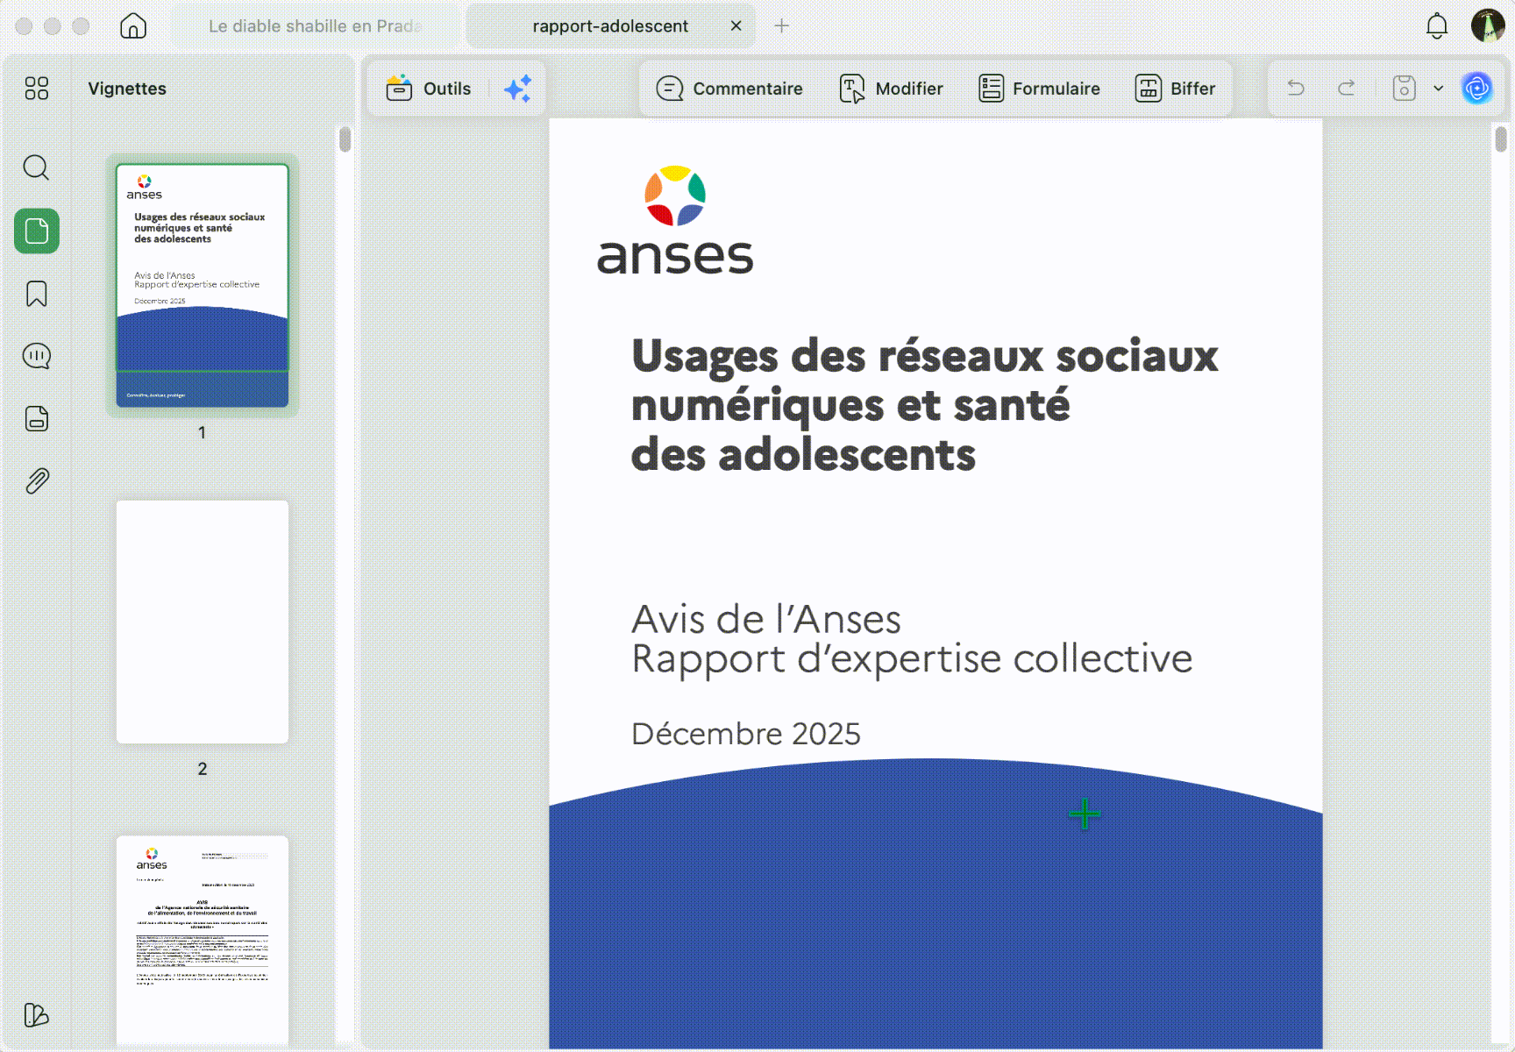Click the document vertical scrollbar
The image size is (1515, 1052).
click(1501, 139)
